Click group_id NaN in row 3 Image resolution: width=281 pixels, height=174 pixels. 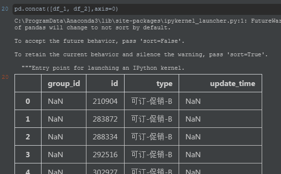(56, 154)
